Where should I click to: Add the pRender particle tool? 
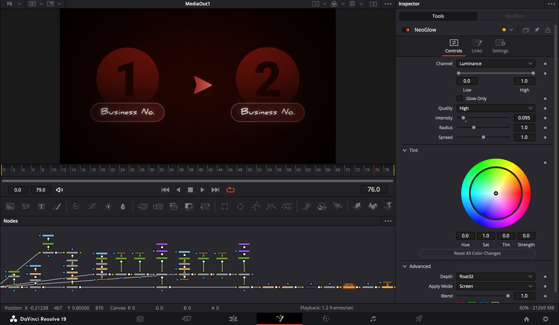click(x=338, y=206)
